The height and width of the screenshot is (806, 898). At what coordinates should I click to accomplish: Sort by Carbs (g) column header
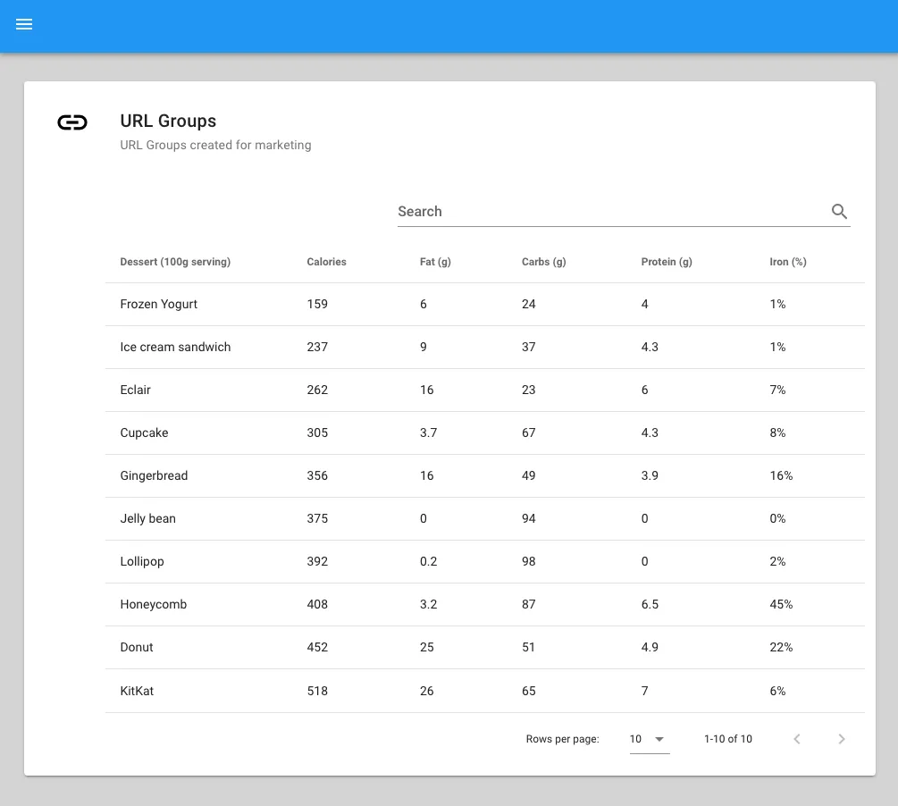[x=543, y=262]
